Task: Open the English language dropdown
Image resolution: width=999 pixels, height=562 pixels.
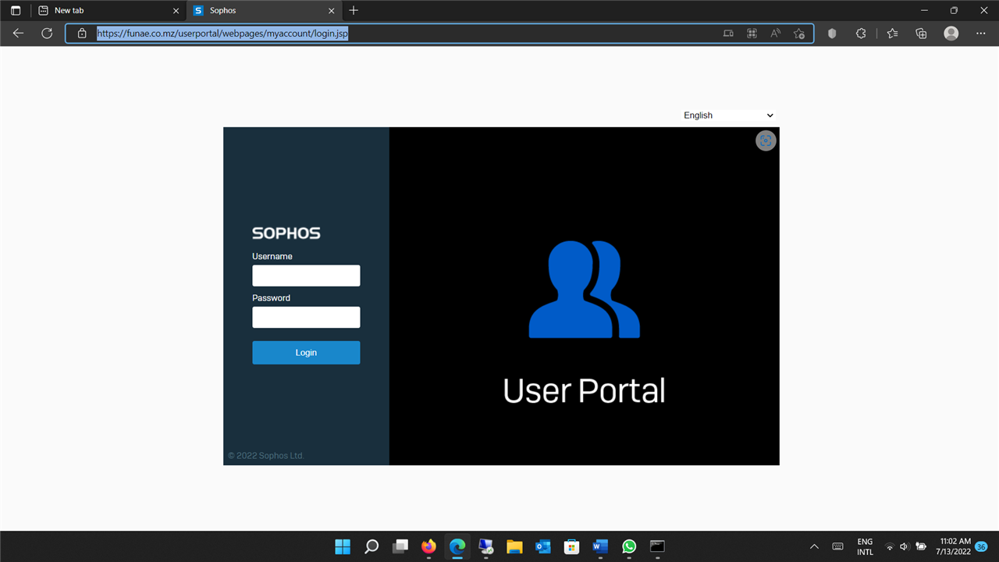Action: (728, 116)
